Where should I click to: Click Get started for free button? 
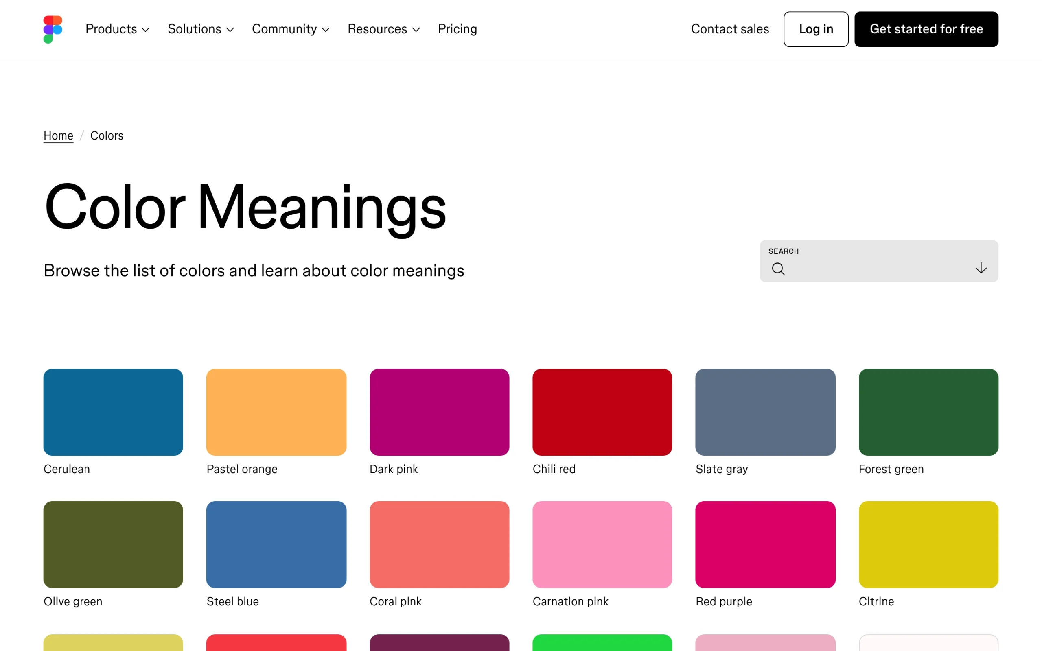coord(926,29)
